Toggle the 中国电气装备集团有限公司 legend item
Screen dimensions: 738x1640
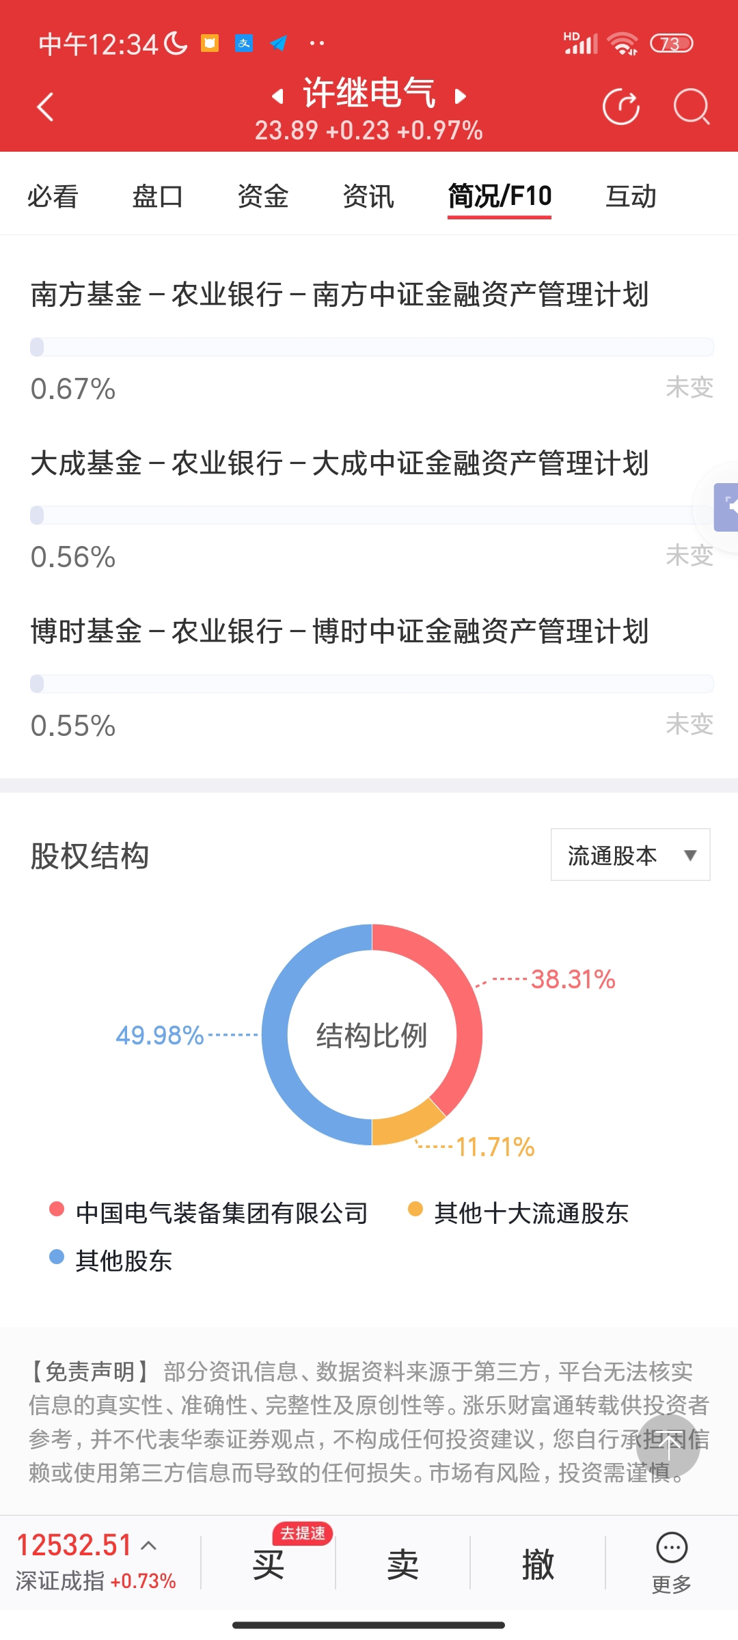[209, 1213]
